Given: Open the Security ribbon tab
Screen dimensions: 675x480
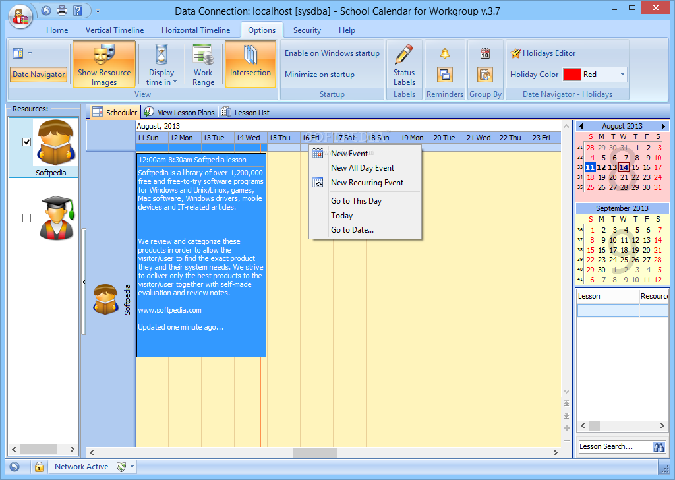Looking at the screenshot, I should point(307,30).
